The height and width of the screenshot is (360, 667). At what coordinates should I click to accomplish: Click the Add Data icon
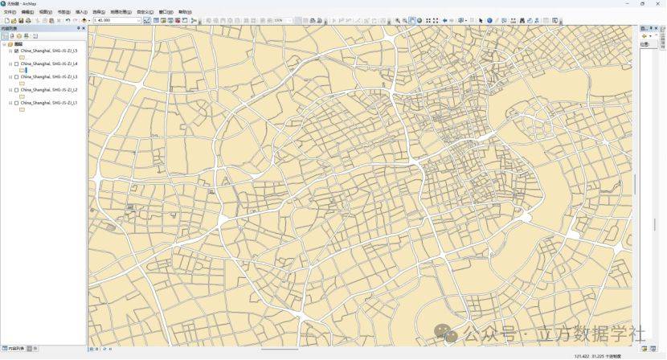point(84,20)
